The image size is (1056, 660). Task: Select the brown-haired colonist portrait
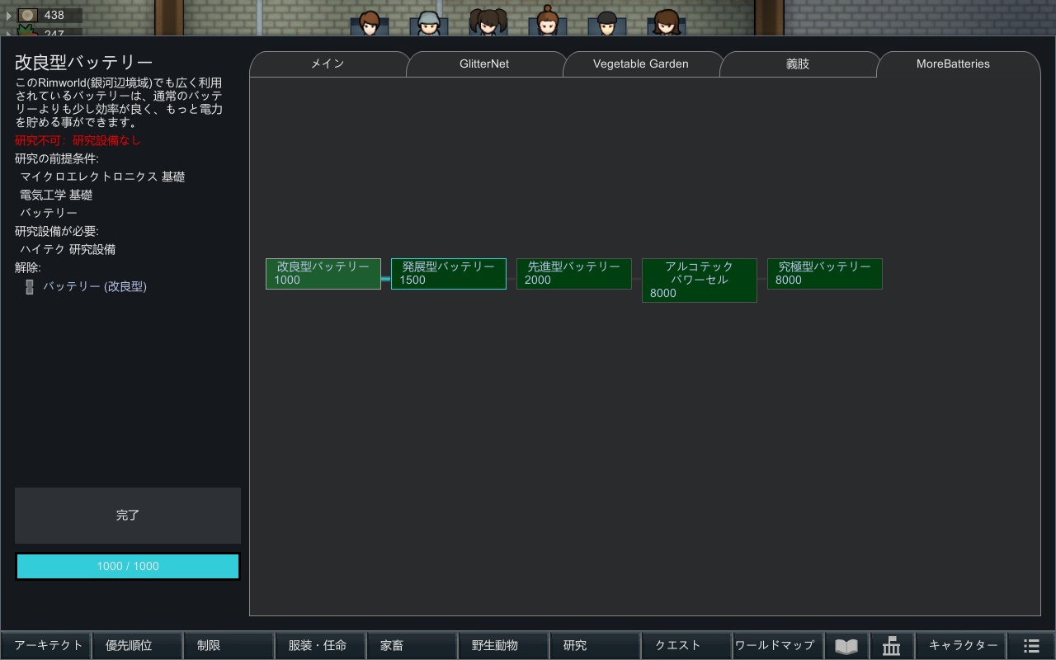369,23
